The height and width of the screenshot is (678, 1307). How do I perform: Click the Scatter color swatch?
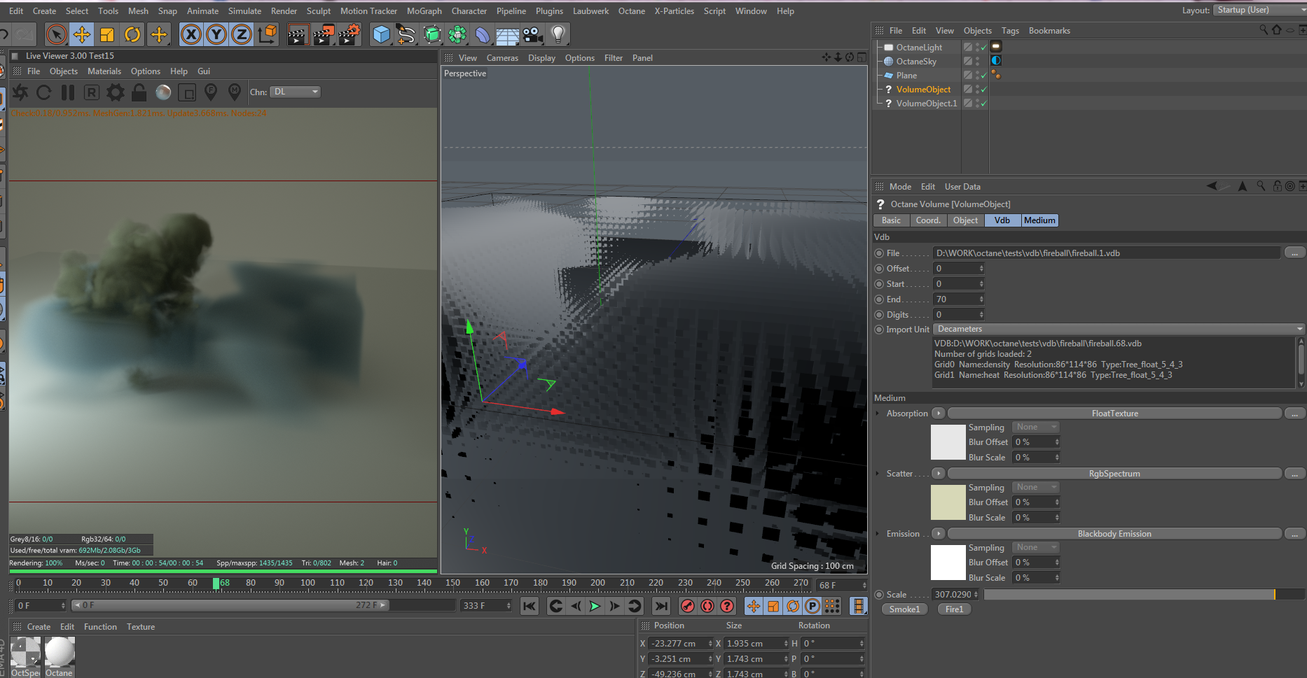coord(948,502)
